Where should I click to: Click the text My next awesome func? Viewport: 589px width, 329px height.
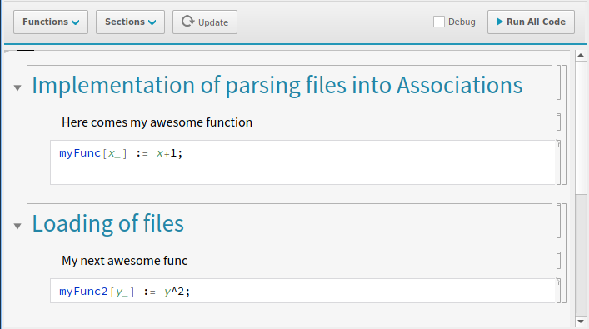coord(124,261)
